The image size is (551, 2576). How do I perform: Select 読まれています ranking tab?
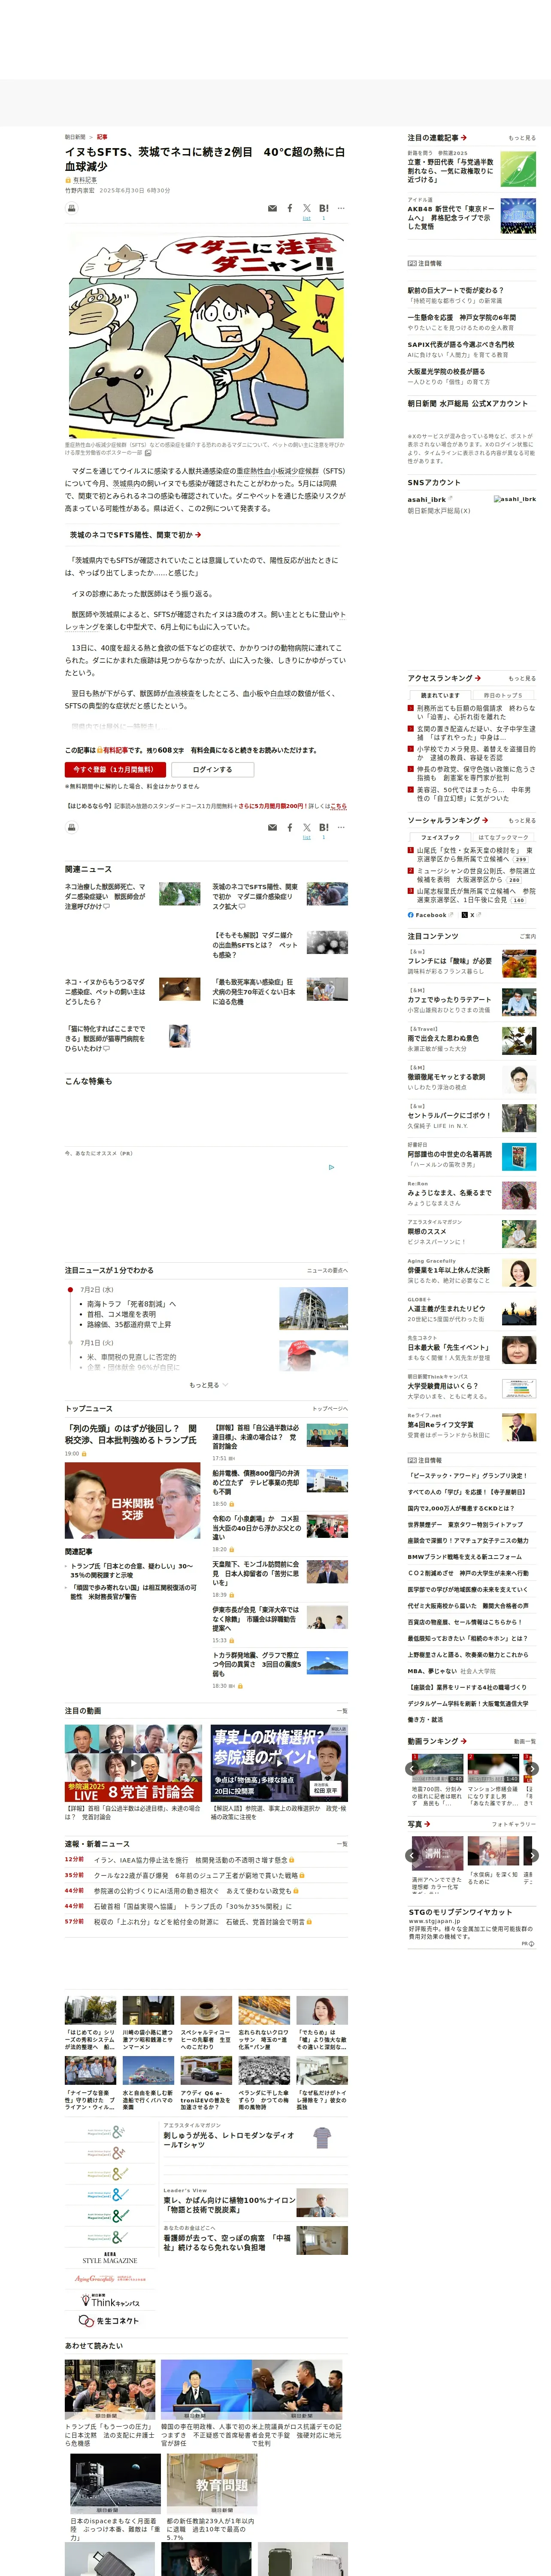click(440, 695)
